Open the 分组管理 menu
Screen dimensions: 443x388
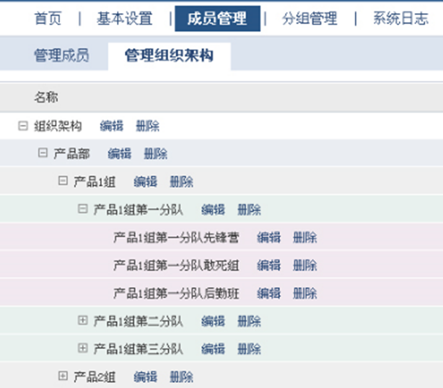(x=310, y=19)
